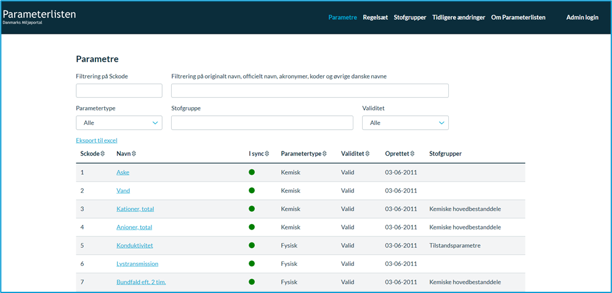This screenshot has width=612, height=293.
Task: Click the Parameterlisten site logo
Action: point(39,17)
